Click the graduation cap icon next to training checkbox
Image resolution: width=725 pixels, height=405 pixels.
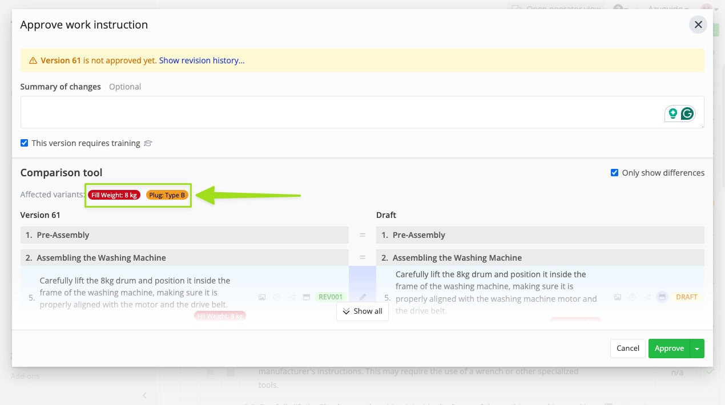148,143
